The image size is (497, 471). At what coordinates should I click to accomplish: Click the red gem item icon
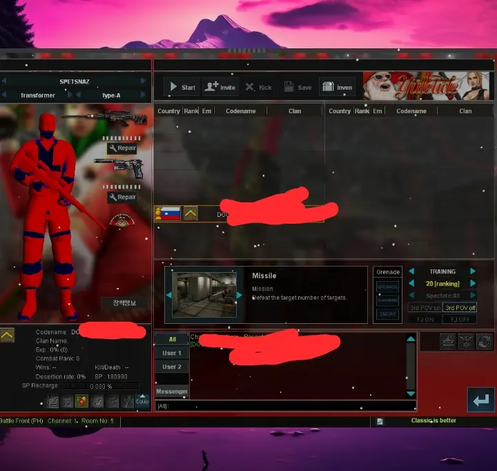[x=81, y=401]
